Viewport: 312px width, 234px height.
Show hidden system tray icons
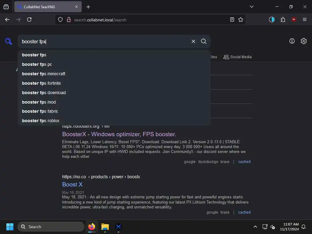(255, 227)
